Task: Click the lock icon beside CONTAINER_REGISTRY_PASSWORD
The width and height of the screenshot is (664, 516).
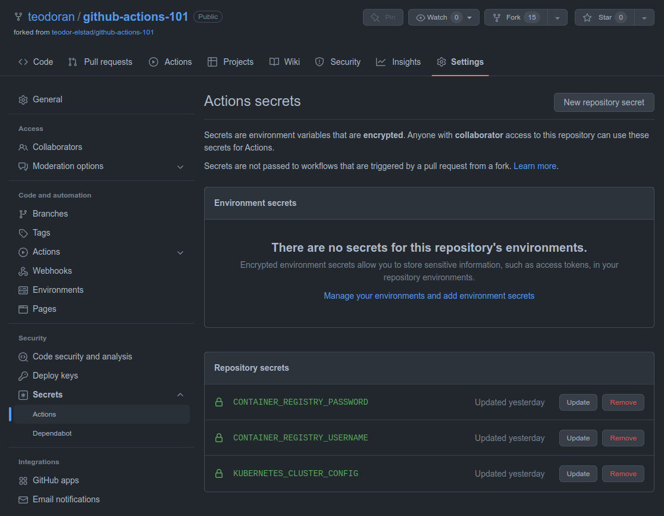Action: (x=219, y=402)
